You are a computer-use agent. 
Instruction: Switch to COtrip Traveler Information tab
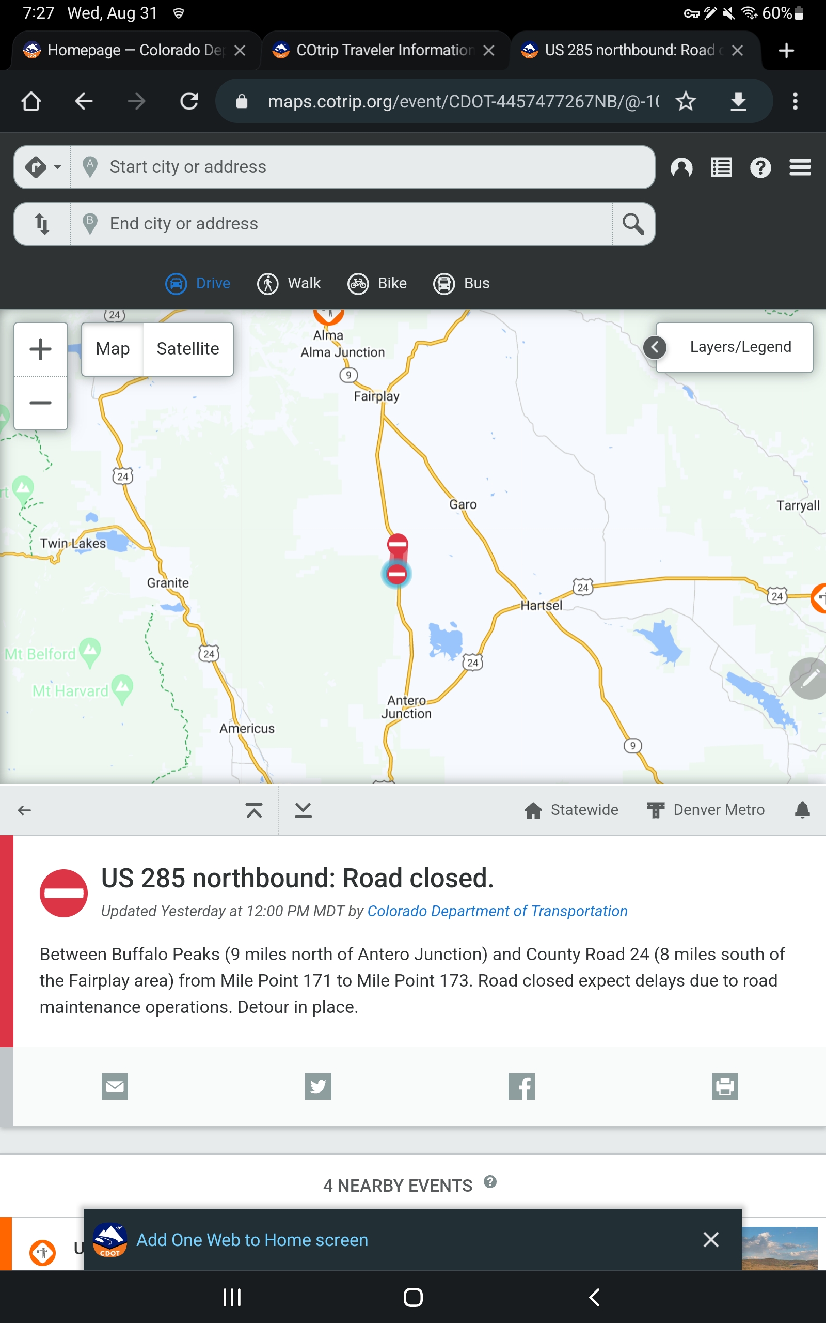(x=385, y=50)
